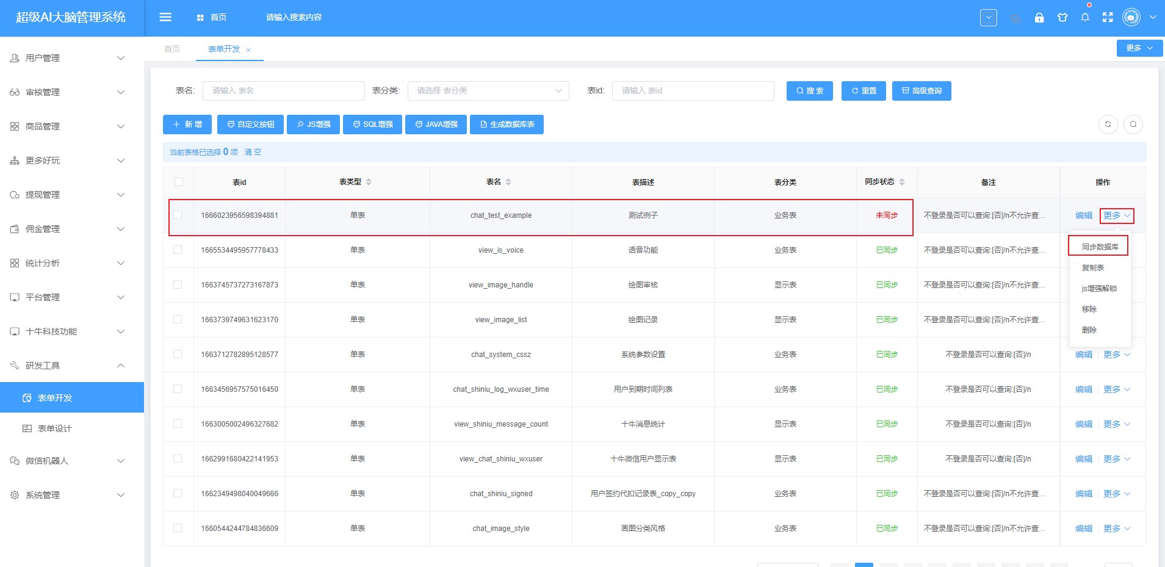Open the notification bell
Image resolution: width=1165 pixels, height=567 pixels.
click(1085, 18)
